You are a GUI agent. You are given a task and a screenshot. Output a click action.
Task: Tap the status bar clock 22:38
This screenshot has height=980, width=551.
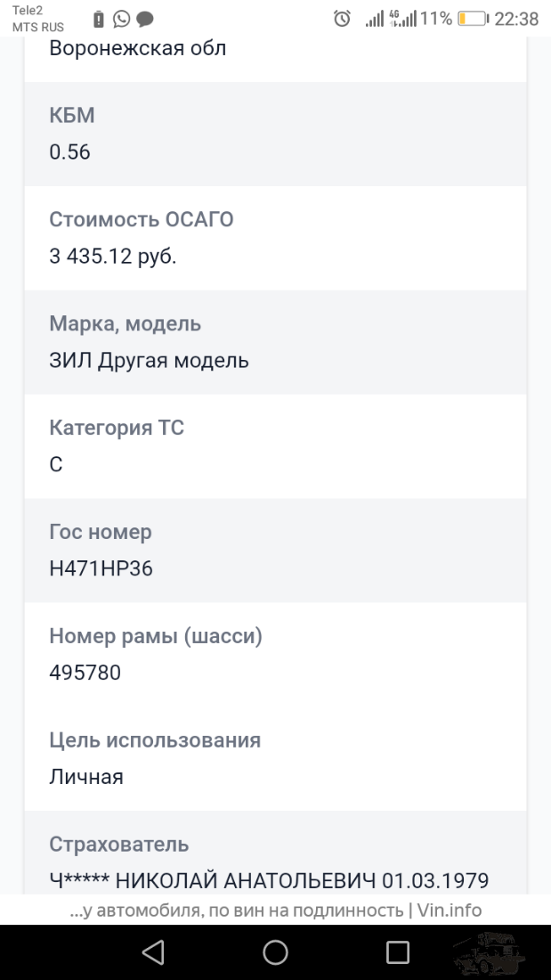pos(516,19)
